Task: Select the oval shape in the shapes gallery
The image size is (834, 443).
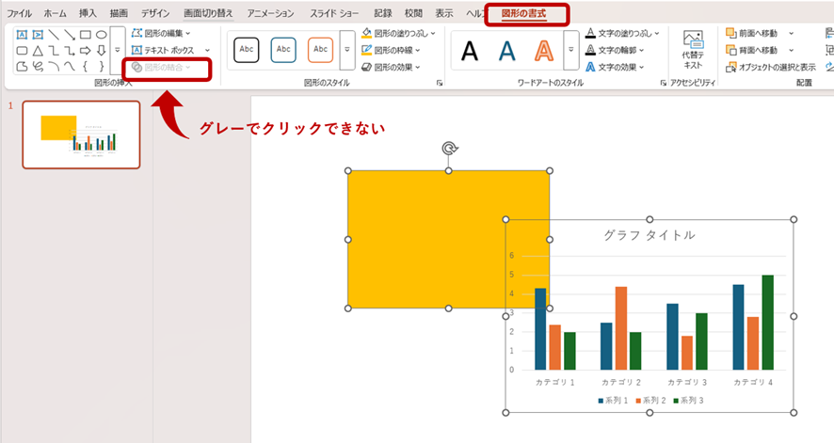Action: click(101, 35)
